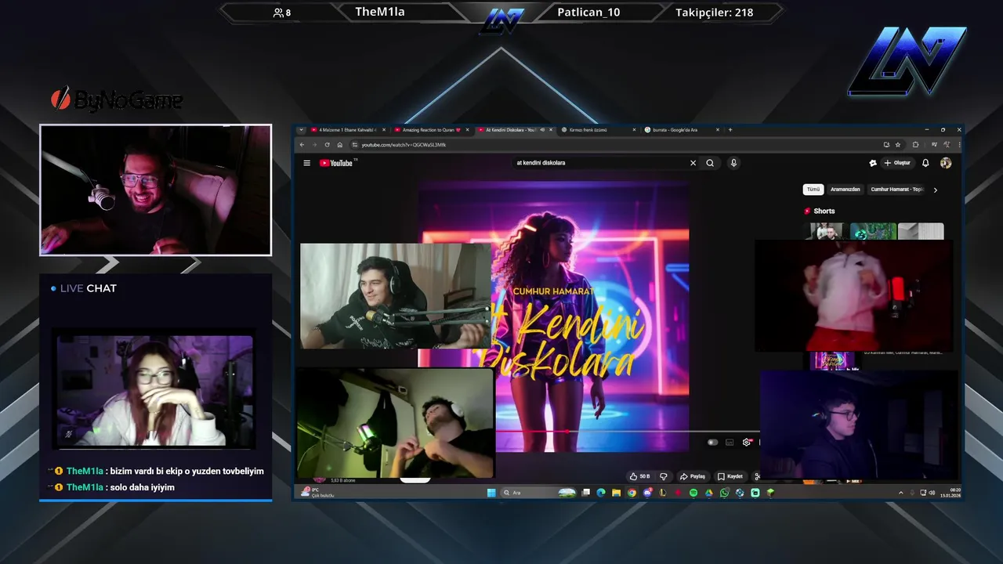Close the 'Amazing Reaction to Quran' tab
Screen dimensions: 1003x564
[468, 130]
